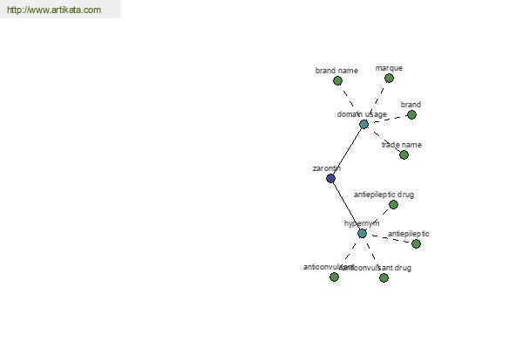Open the artikata.com link

tap(54, 10)
